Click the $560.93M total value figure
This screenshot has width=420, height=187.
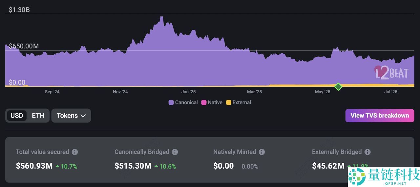pyautogui.click(x=34, y=166)
